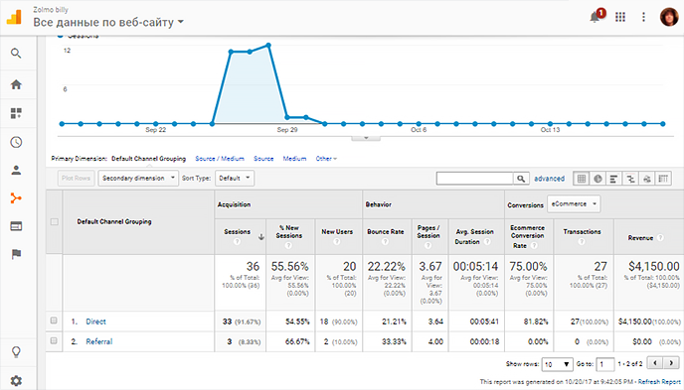This screenshot has height=390, width=684.
Task: Open eCommerce conversions dropdown
Action: pyautogui.click(x=573, y=203)
